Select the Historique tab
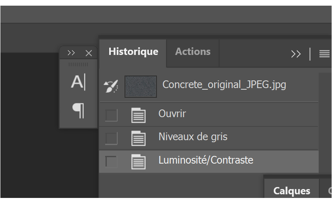Viewport: 332px width, 204px height. coord(133,52)
